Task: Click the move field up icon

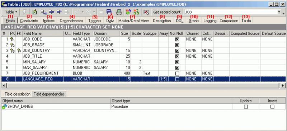Action: coord(60,12)
